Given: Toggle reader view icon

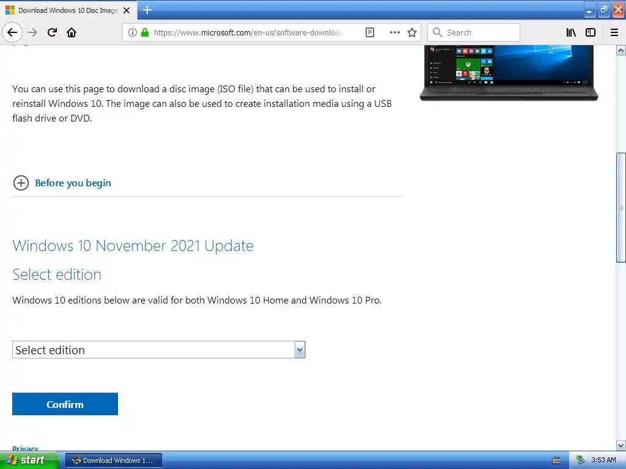Looking at the screenshot, I should pyautogui.click(x=370, y=32).
